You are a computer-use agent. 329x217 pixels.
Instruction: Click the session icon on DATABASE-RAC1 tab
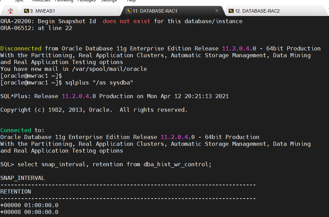129,11
